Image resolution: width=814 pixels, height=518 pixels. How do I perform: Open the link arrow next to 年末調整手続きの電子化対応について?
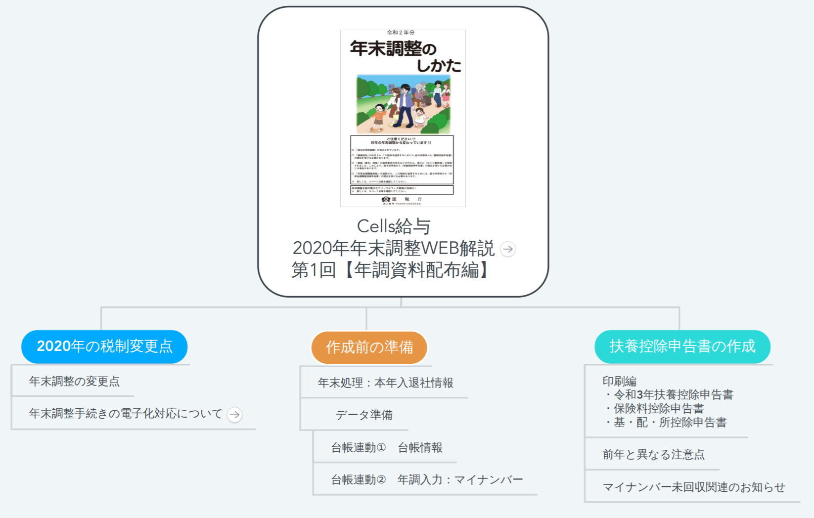pos(235,414)
